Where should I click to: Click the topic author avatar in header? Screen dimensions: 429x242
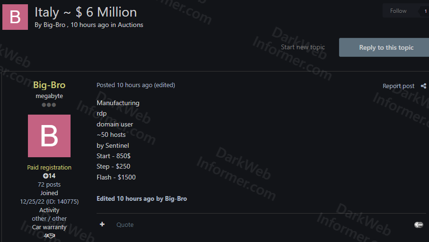coord(15,17)
